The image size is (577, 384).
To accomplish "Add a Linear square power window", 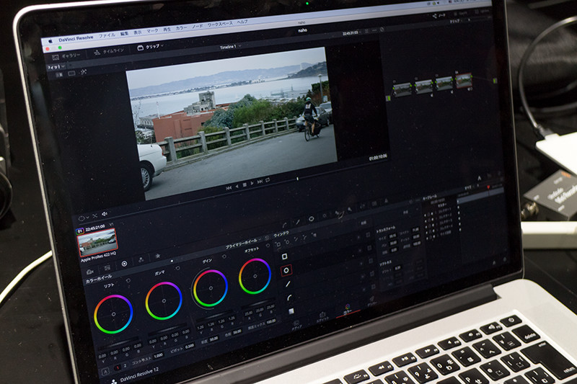I will click(284, 256).
